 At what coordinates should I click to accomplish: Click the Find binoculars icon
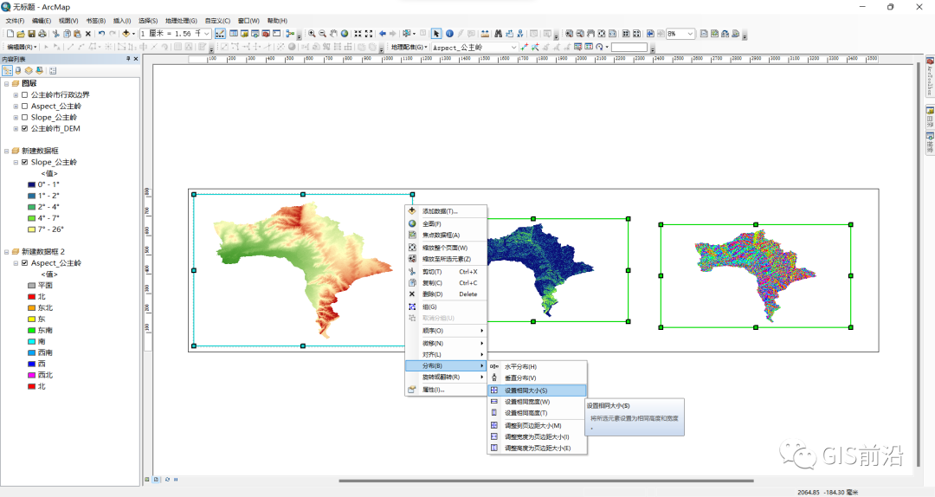(x=499, y=34)
